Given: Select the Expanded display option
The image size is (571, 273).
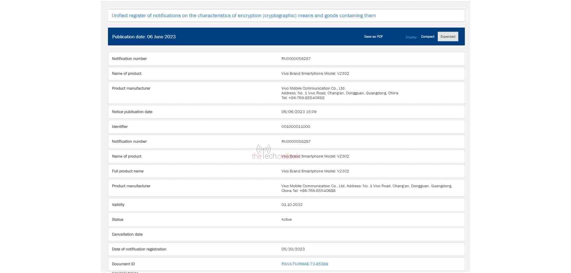Looking at the screenshot, I should pyautogui.click(x=448, y=37).
